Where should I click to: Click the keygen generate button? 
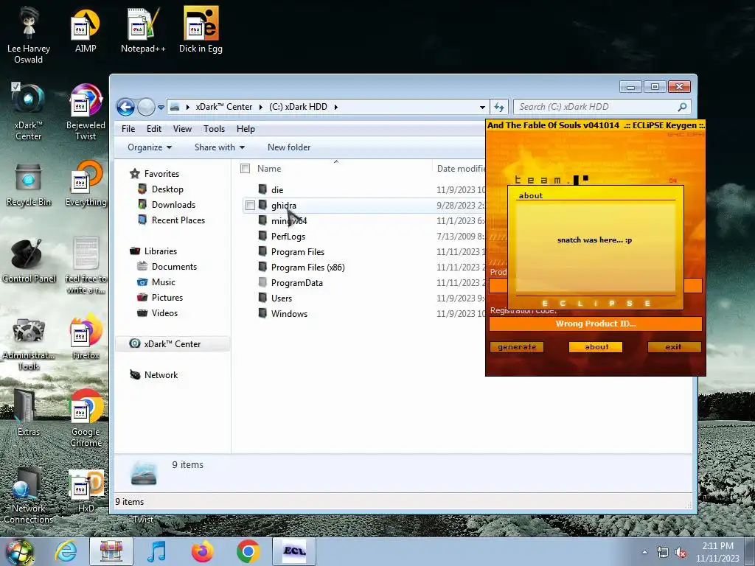(x=517, y=347)
